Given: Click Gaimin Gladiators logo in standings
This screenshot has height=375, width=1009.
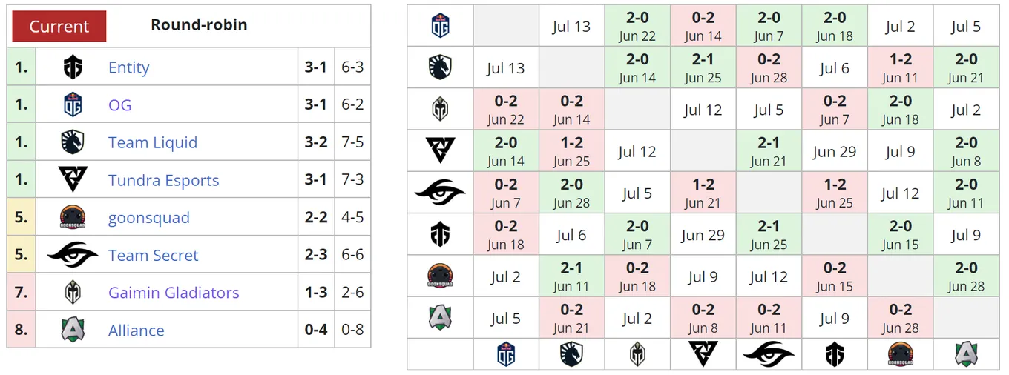Looking at the screenshot, I should 73,293.
